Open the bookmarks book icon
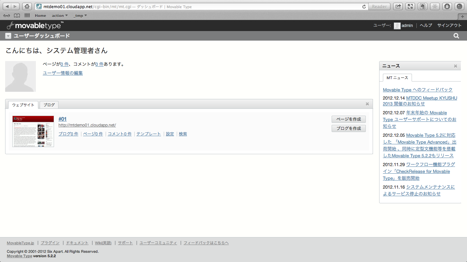Screen dimensions: 467x262 click(17, 16)
